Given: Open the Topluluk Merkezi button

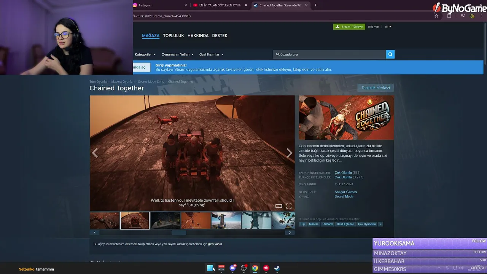Looking at the screenshot, I should 376,88.
